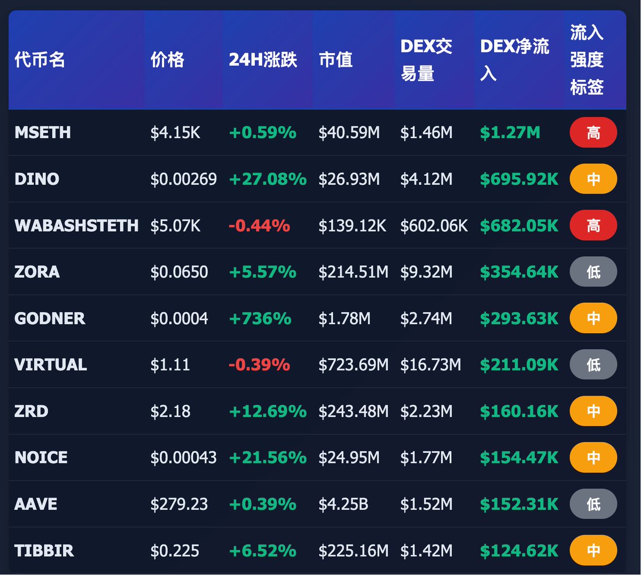Click the 代币名 column header

(x=40, y=59)
